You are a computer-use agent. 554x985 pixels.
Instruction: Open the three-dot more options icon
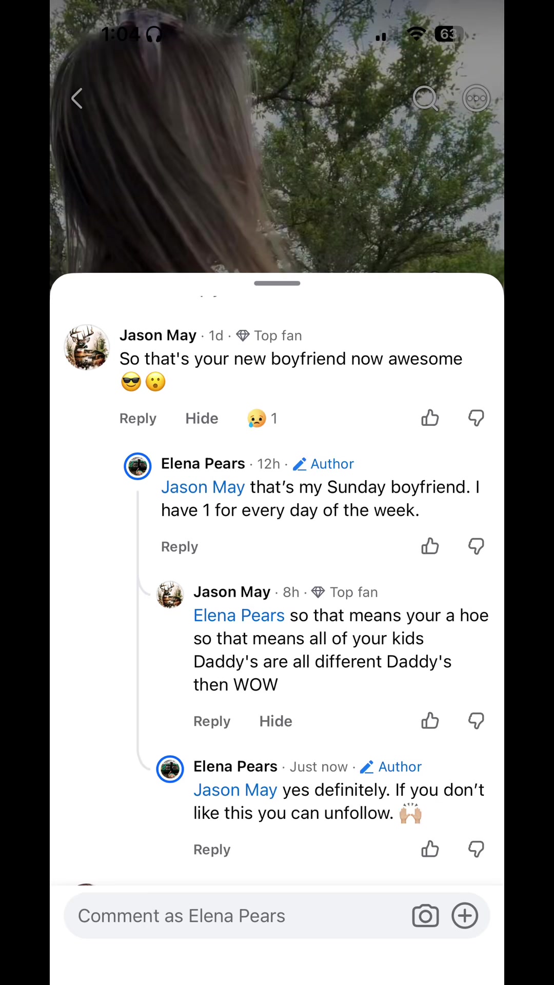[477, 98]
